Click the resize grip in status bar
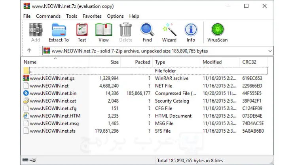This screenshot has height=165, width=294. click(x=271, y=162)
